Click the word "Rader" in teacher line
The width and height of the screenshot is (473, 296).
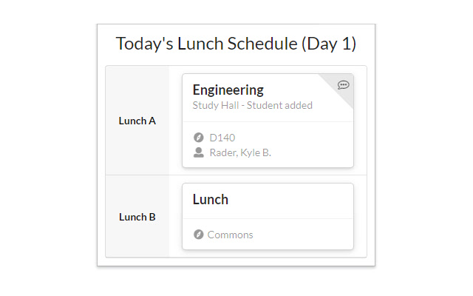[222, 152]
